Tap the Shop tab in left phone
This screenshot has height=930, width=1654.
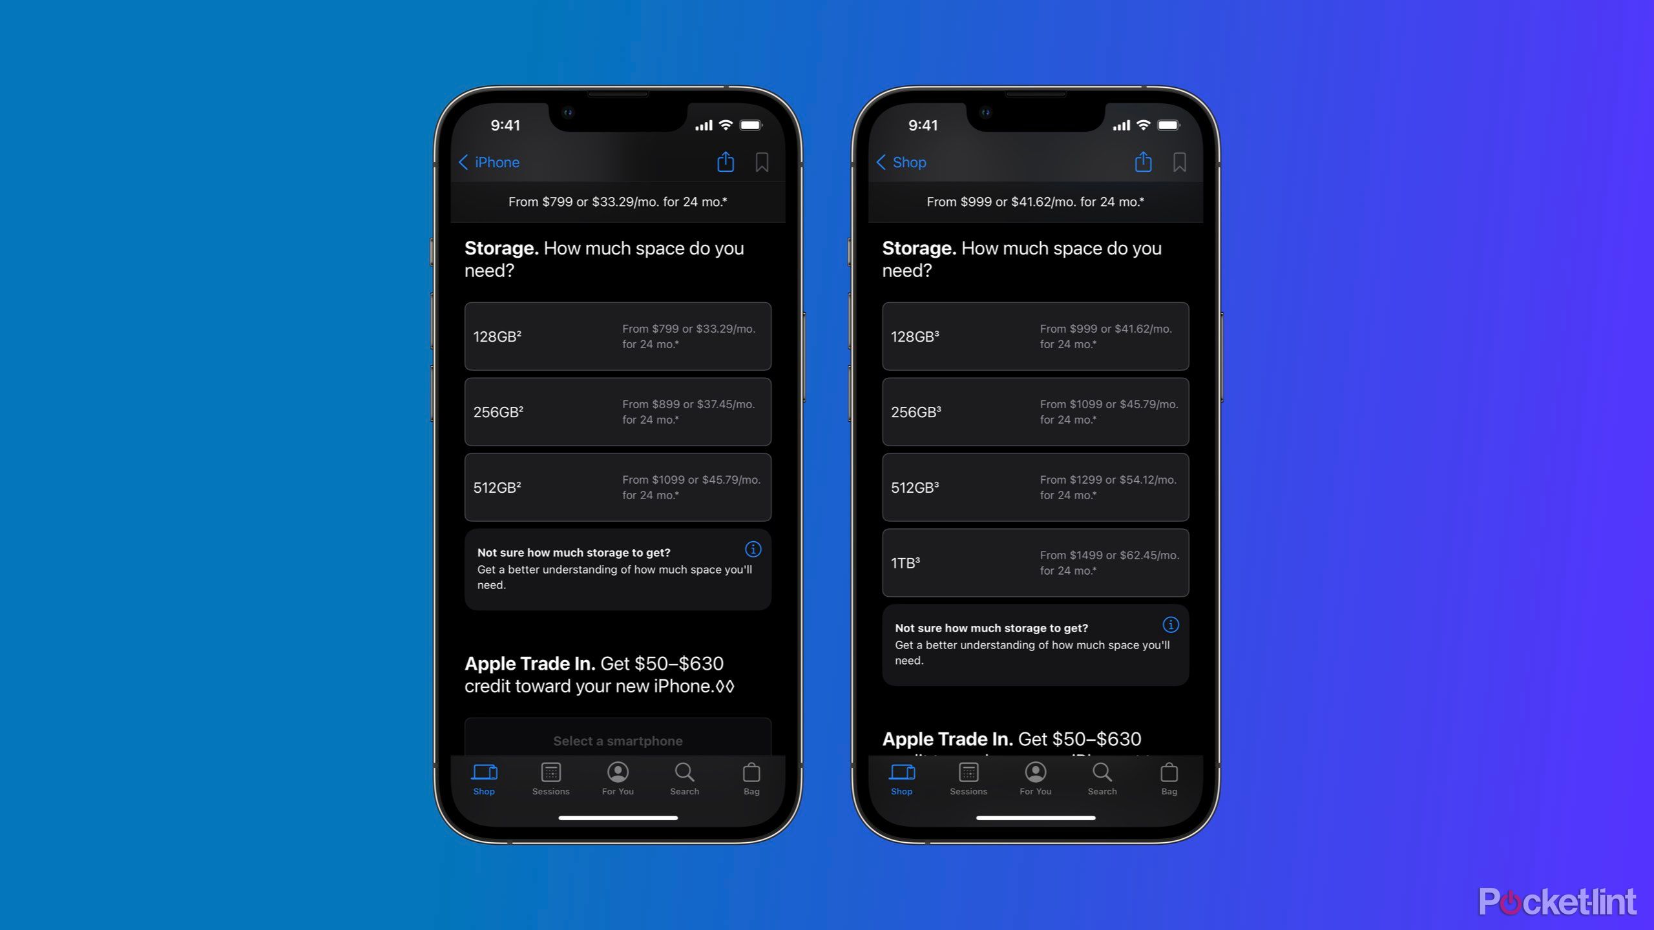pos(484,779)
